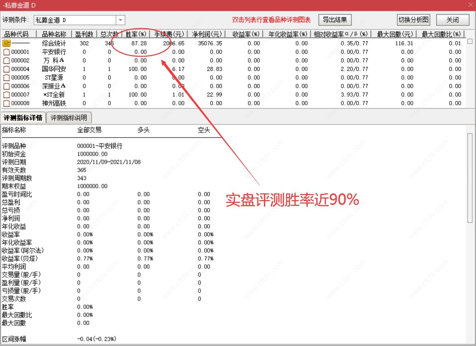Click the 关闭 button
The image size is (476, 346).
[453, 20]
